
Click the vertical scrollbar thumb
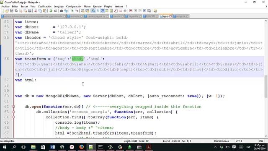(x=266, y=86)
